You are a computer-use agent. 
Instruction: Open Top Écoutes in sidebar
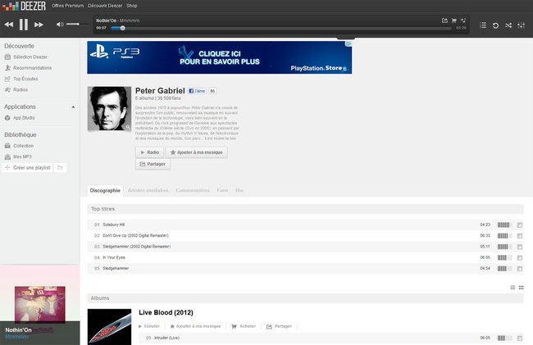click(x=25, y=79)
